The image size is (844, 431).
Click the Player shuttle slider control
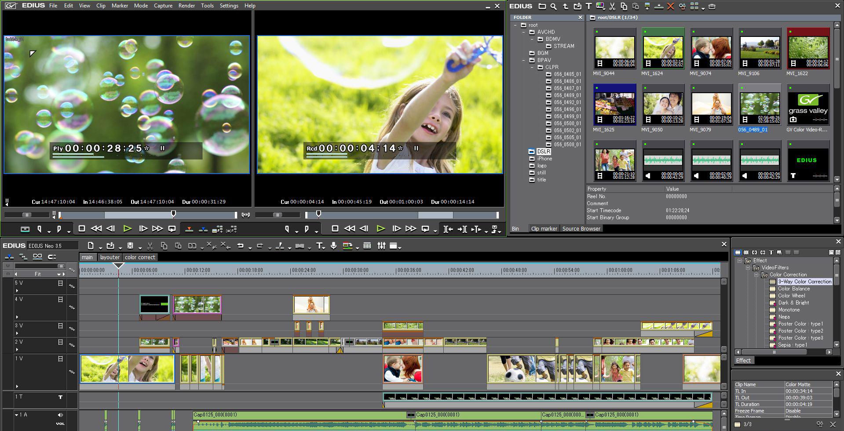tap(27, 215)
